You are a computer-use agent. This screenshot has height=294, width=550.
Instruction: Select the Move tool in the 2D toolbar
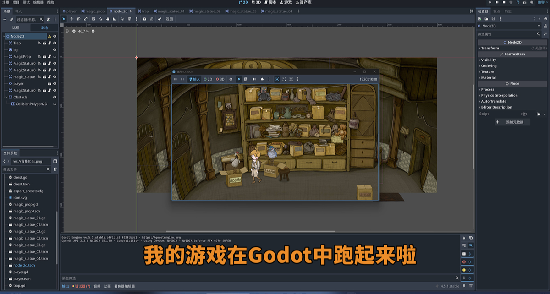click(72, 19)
